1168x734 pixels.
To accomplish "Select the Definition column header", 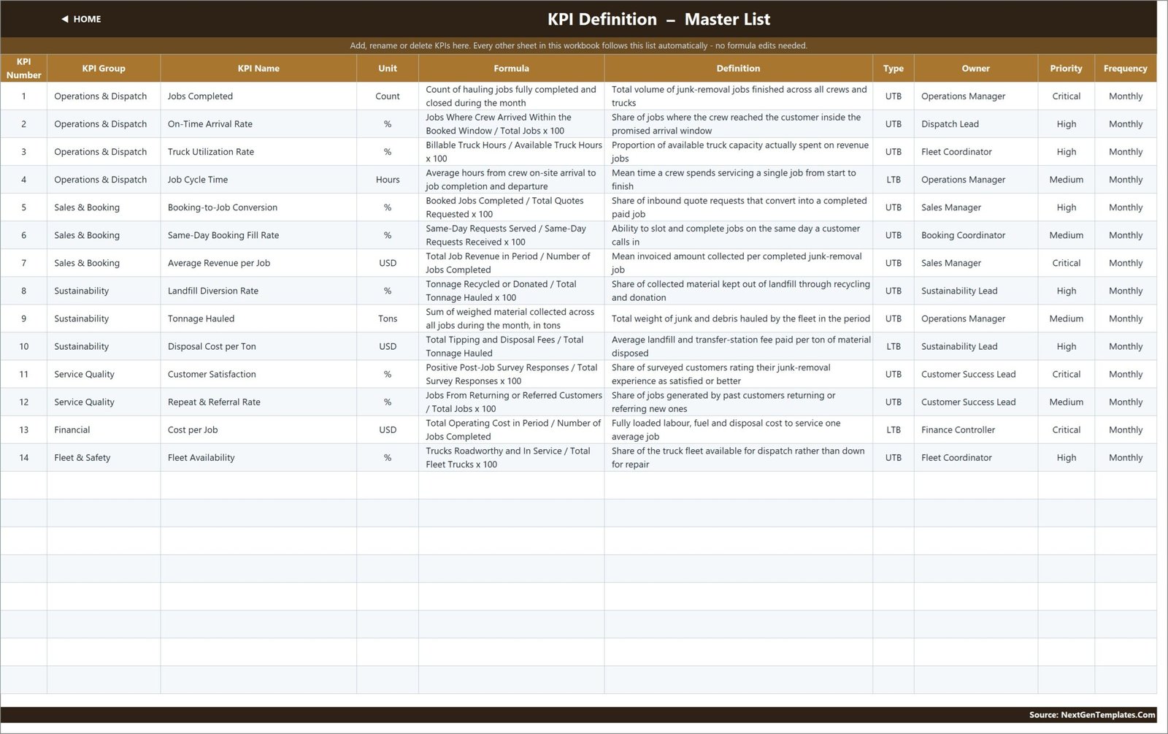I will (x=738, y=68).
